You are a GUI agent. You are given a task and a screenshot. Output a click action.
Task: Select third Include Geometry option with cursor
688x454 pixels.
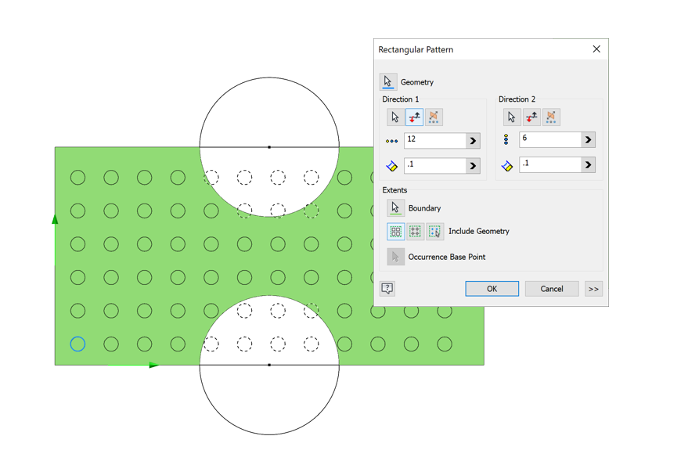click(435, 231)
